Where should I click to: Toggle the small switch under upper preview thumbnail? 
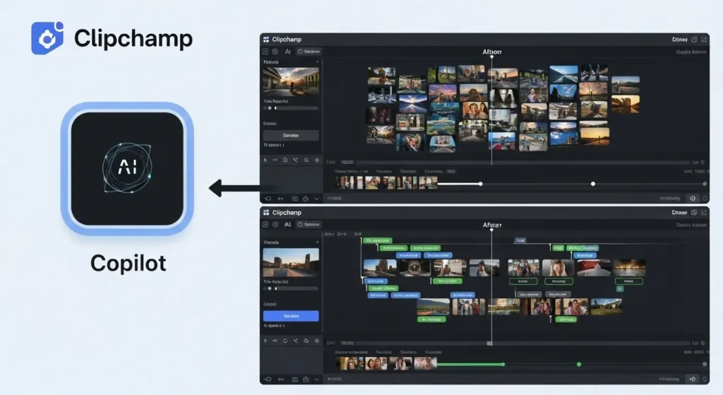pos(268,108)
